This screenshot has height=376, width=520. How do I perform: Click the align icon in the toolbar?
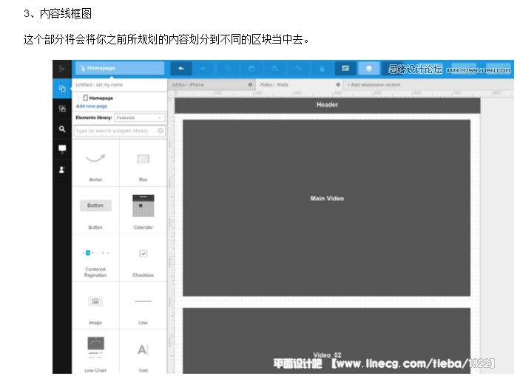pyautogui.click(x=275, y=69)
